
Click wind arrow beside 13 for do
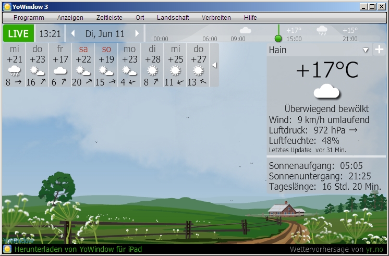tap(203, 81)
